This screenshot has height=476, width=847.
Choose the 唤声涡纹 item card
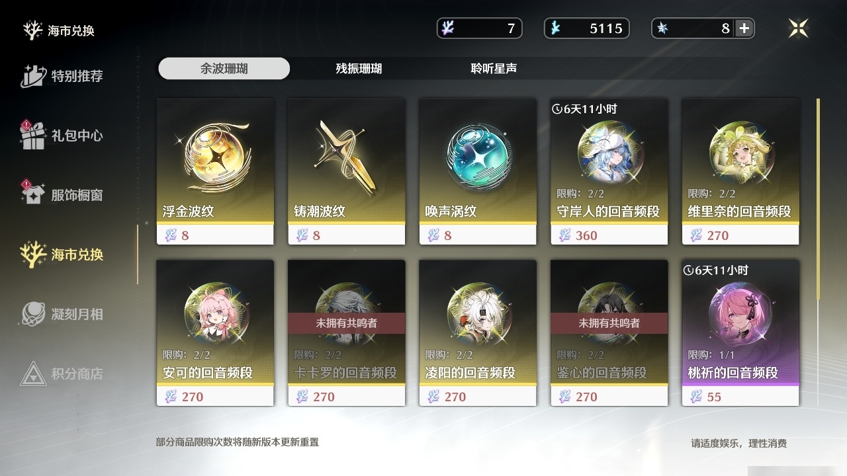click(x=478, y=171)
